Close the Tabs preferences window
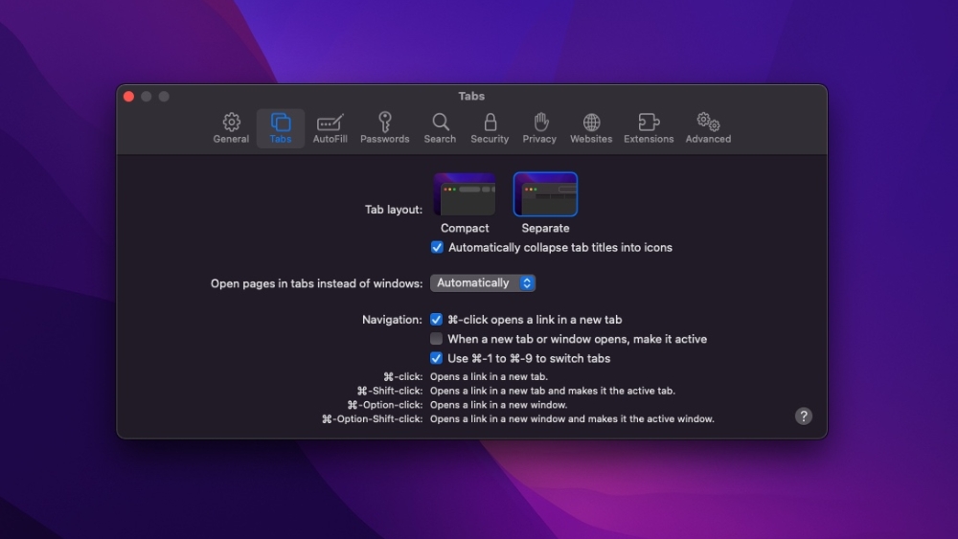 pos(129,97)
